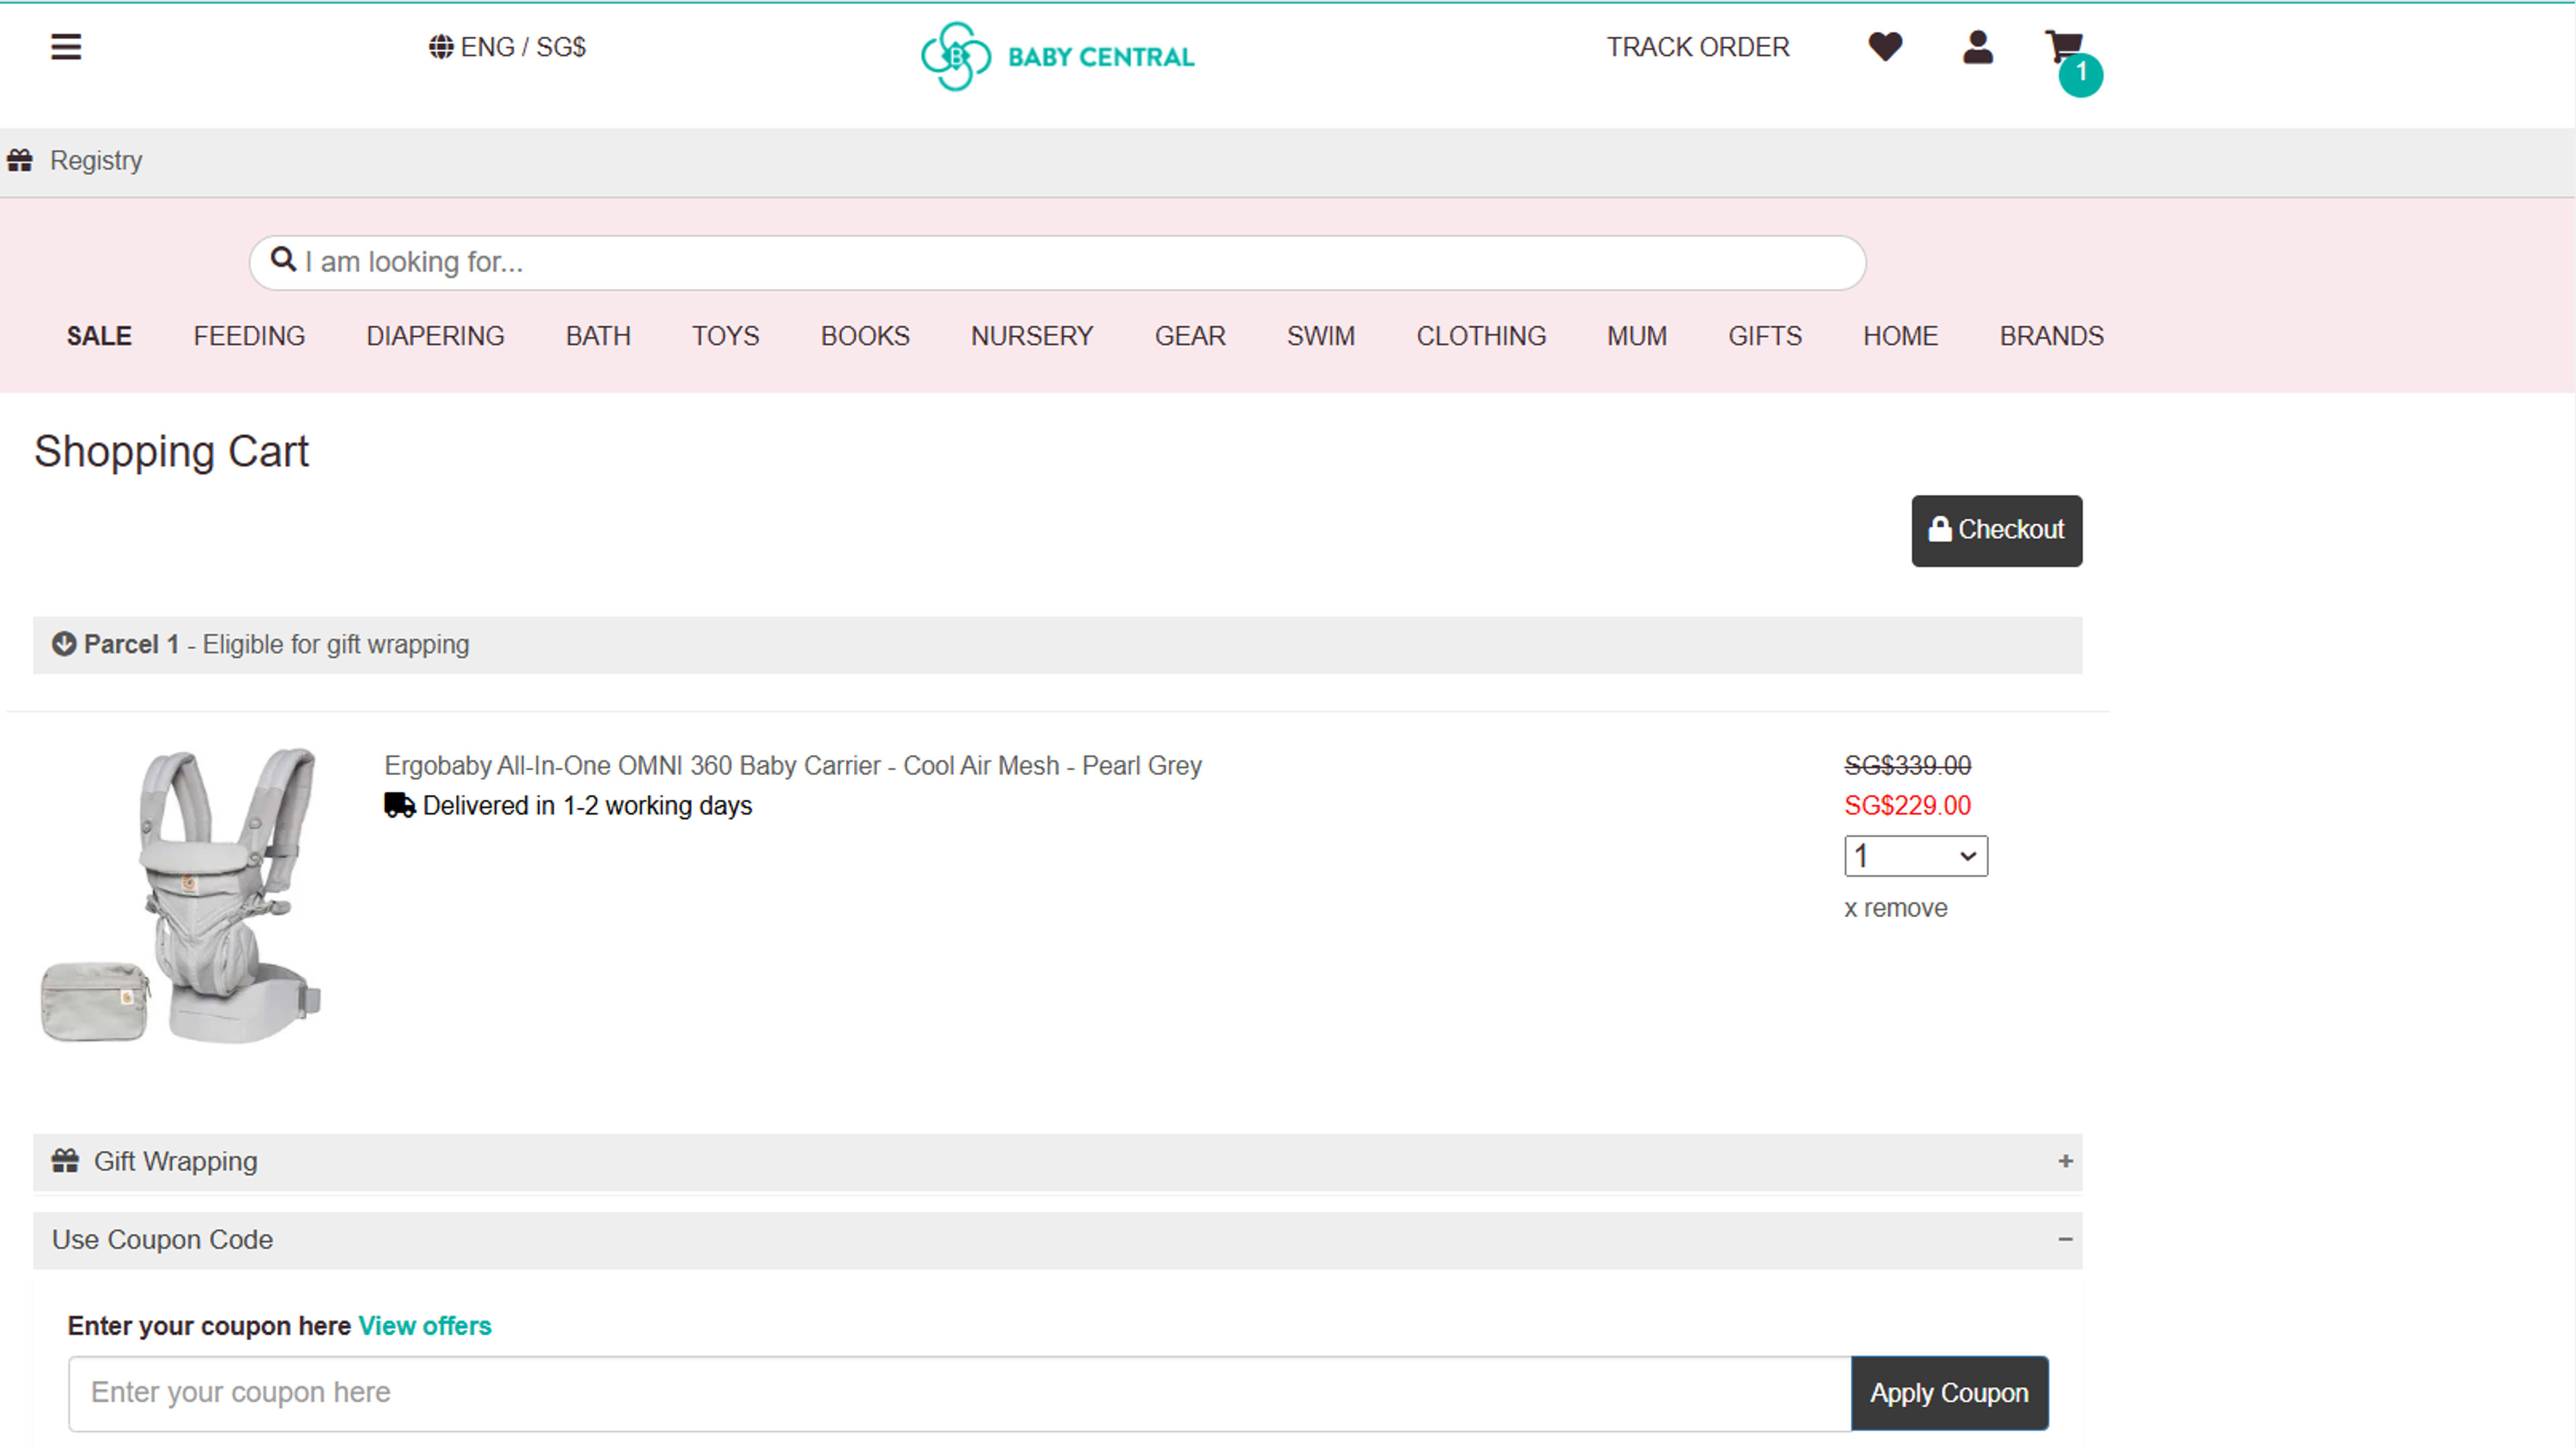Viewport: 2576px width, 1448px height.
Task: Collapse the Parcel 1 header
Action: [1057, 644]
